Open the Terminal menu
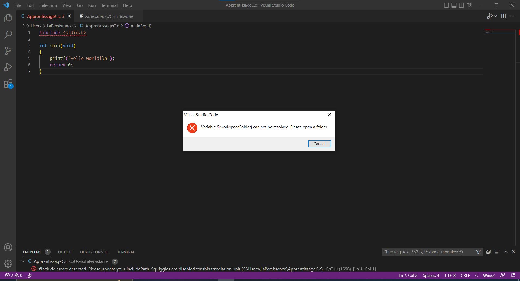This screenshot has height=281, width=520. click(x=109, y=5)
